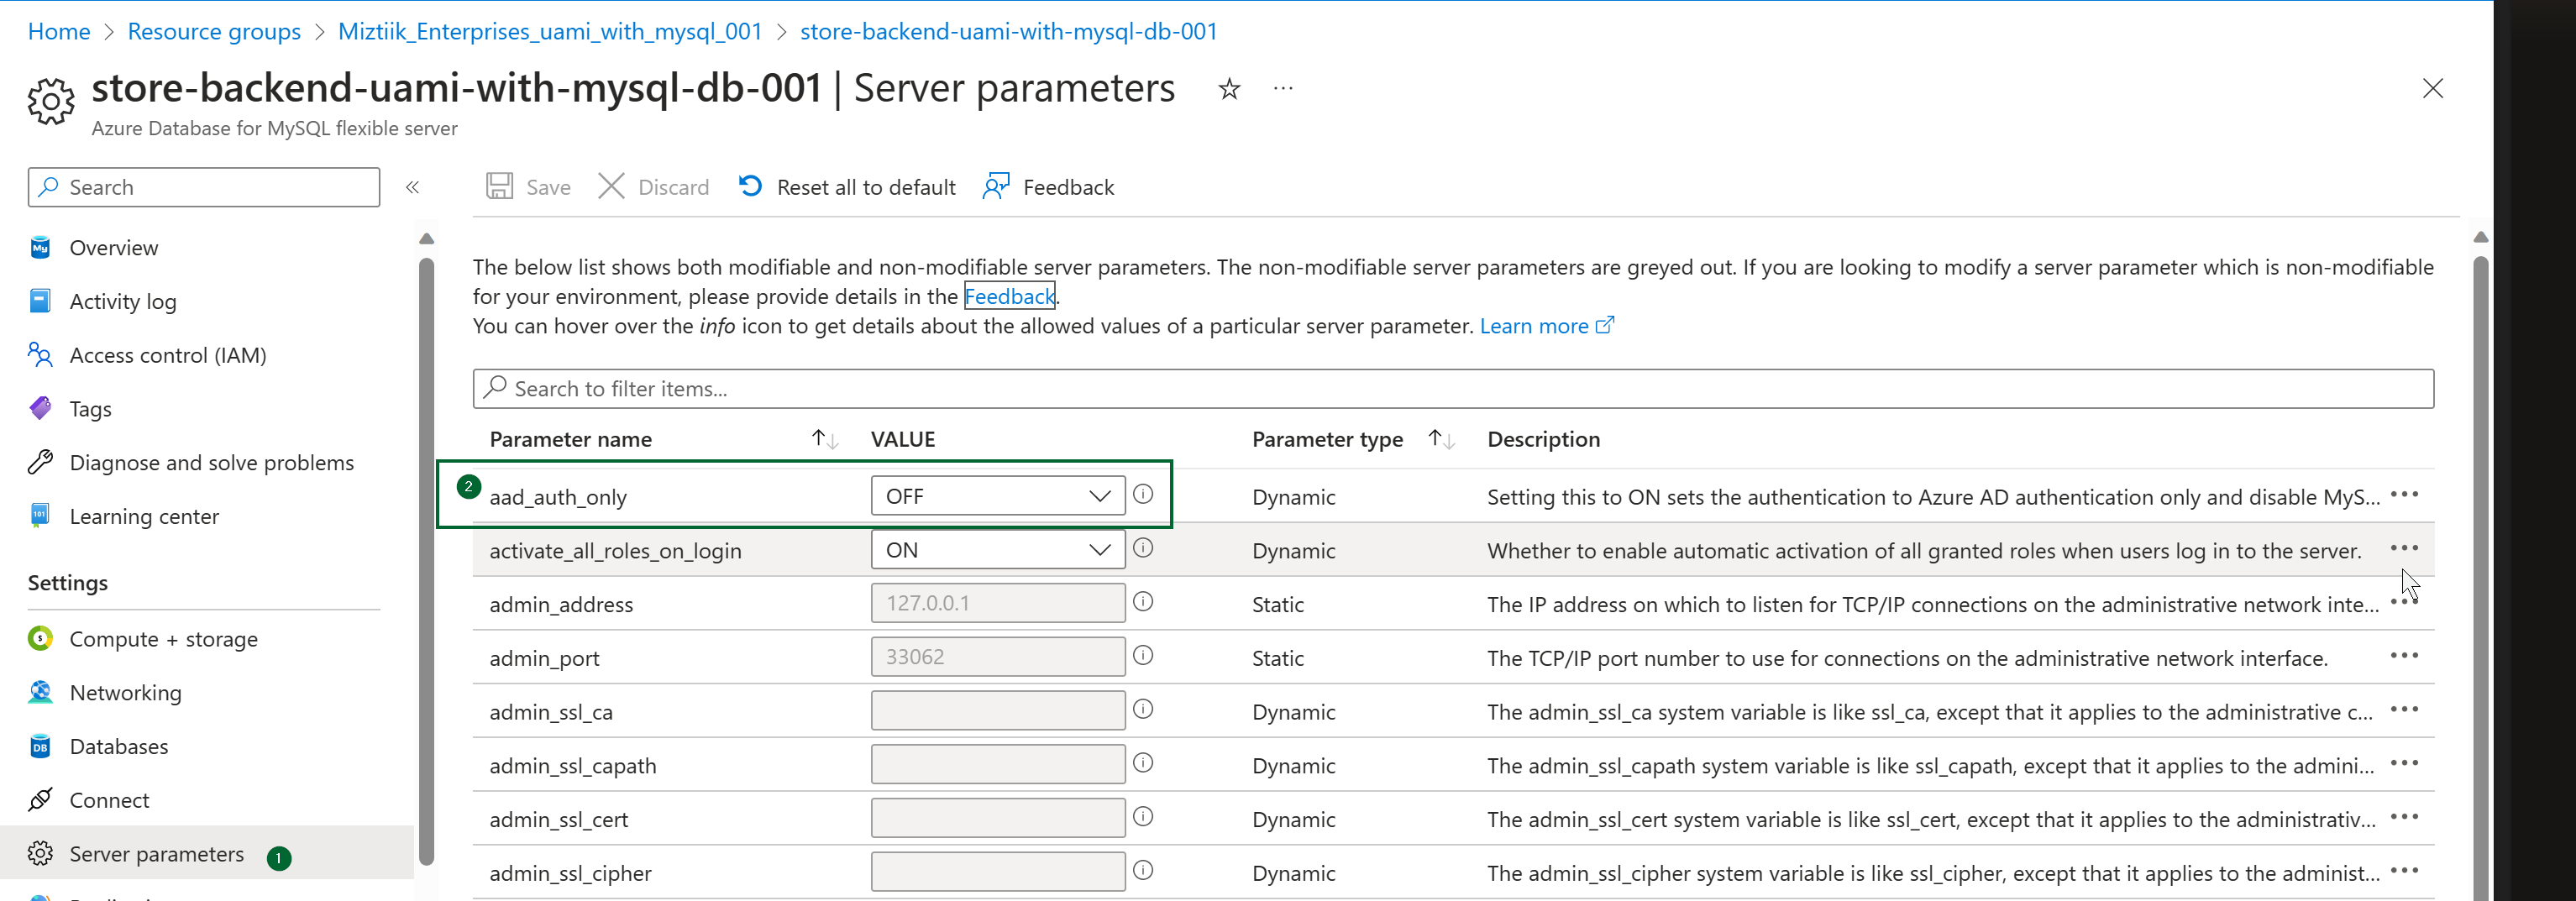Open Networking settings
Image resolution: width=2576 pixels, height=901 pixels.
pyautogui.click(x=125, y=693)
